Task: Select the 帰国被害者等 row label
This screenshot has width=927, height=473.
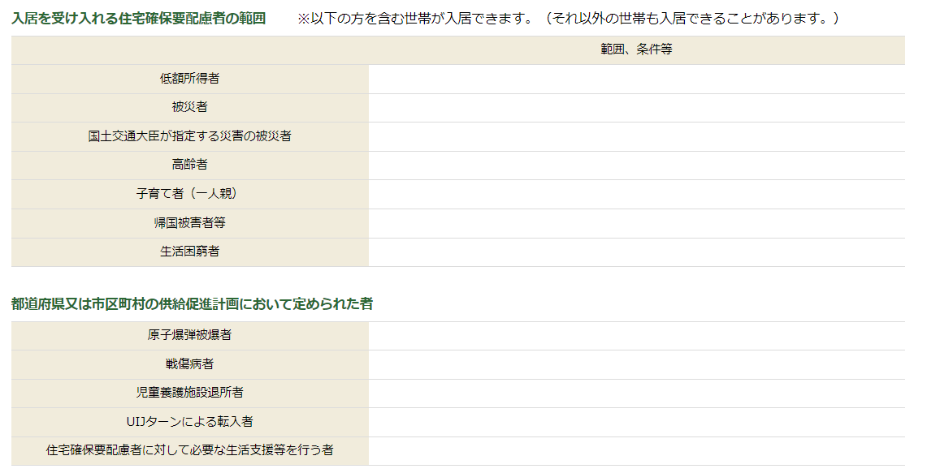Action: pos(189,222)
